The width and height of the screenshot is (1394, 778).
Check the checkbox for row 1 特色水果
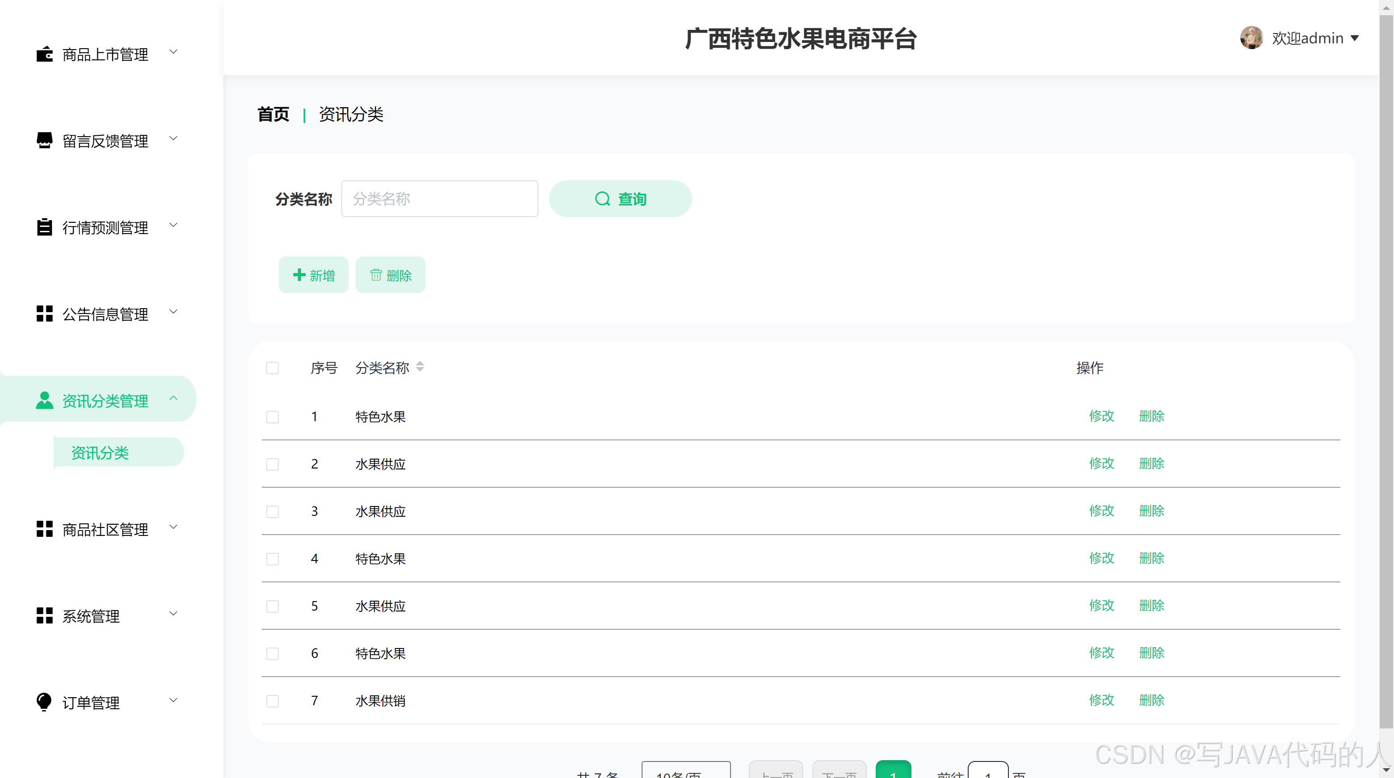pos(272,417)
